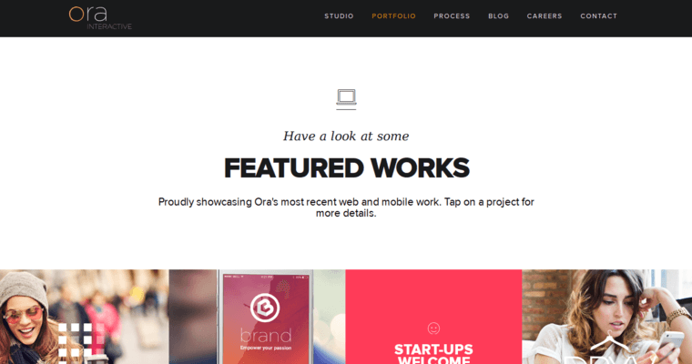Screen dimensions: 692x364
Task: Click the Contact navigation link
Action: point(598,16)
